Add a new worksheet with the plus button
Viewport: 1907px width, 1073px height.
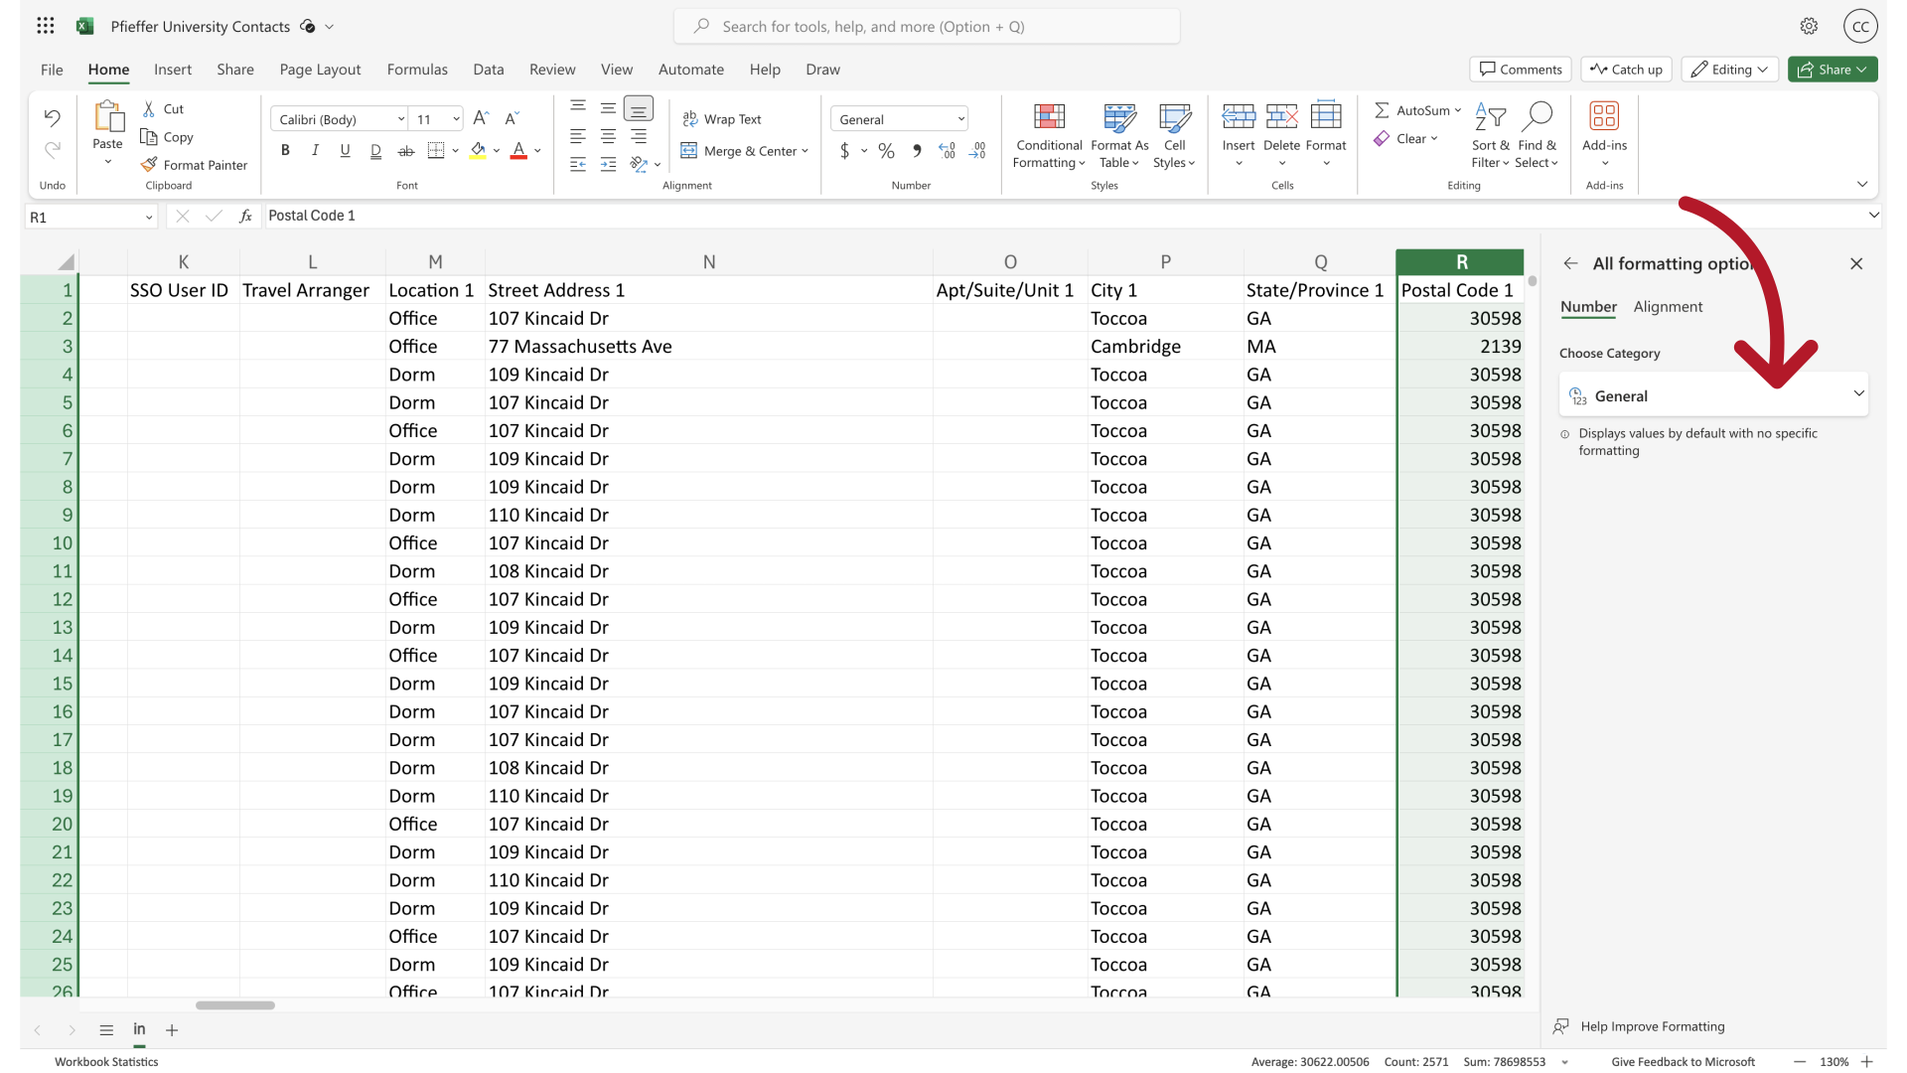[x=172, y=1030]
